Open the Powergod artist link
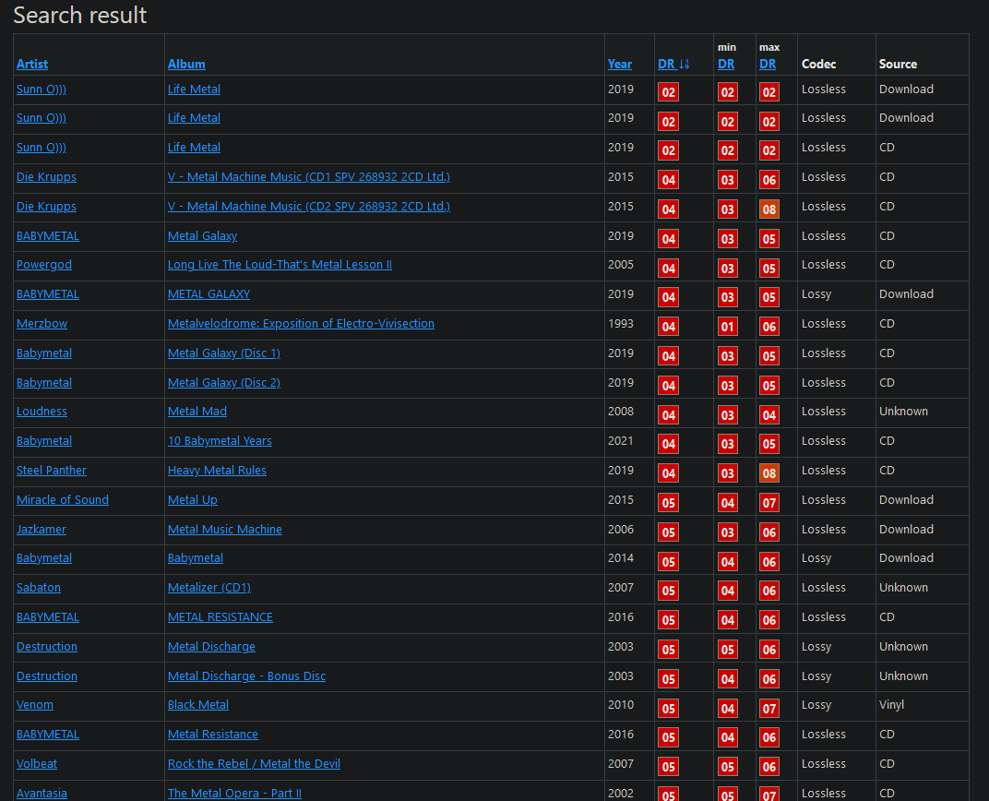Image resolution: width=989 pixels, height=801 pixels. tap(44, 264)
